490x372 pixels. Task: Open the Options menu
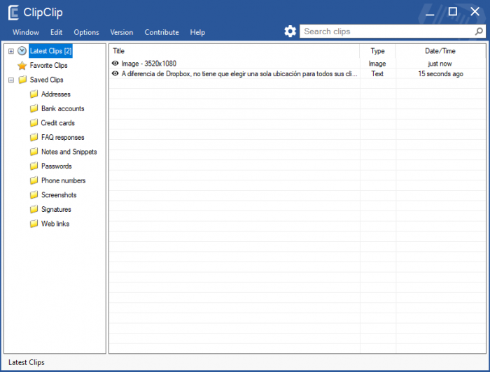[x=86, y=32]
